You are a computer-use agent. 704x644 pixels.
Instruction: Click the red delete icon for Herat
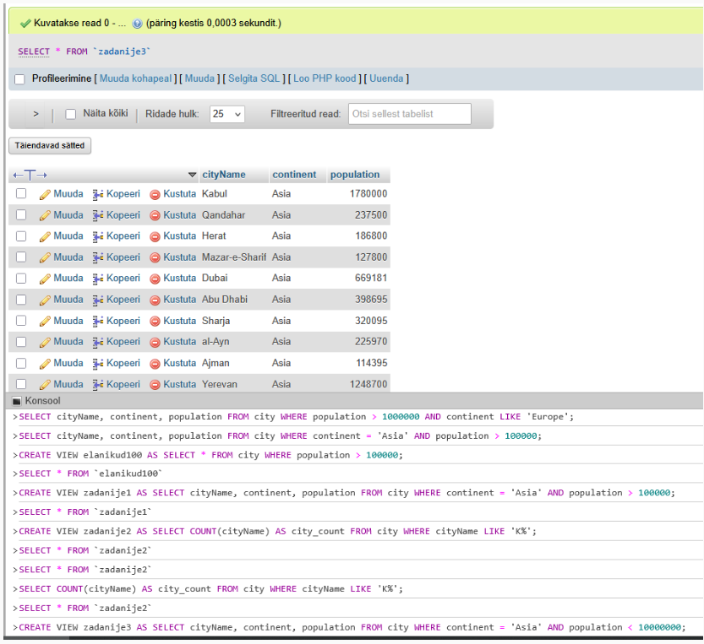(155, 236)
